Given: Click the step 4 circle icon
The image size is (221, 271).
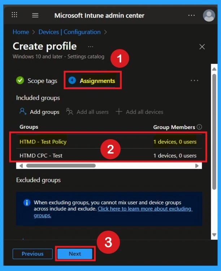Looking at the screenshot, I should 72,80.
